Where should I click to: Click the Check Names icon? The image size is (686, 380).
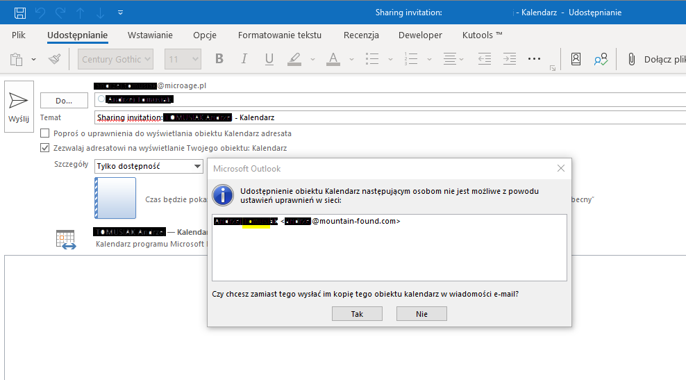(x=601, y=59)
